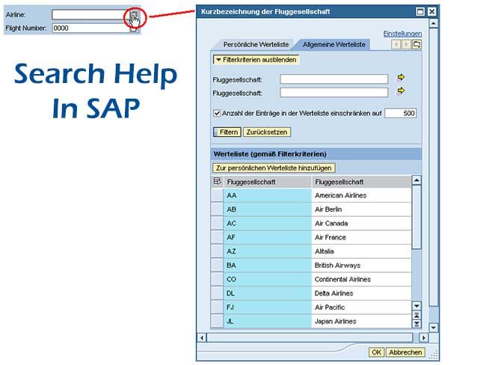Click the Flight Number field showing 0000
Viewport: 486px width, 365px height.
click(90, 28)
